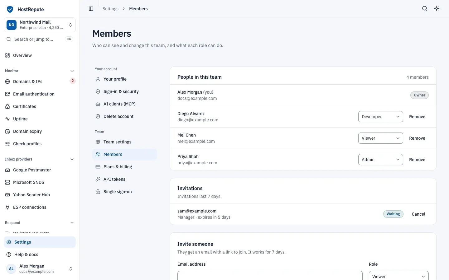This screenshot has height=280, width=449.
Task: Open Single sign-on settings
Action: (124, 192)
